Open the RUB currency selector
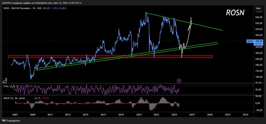The width and height of the screenshot is (266, 124). pyautogui.click(x=258, y=8)
